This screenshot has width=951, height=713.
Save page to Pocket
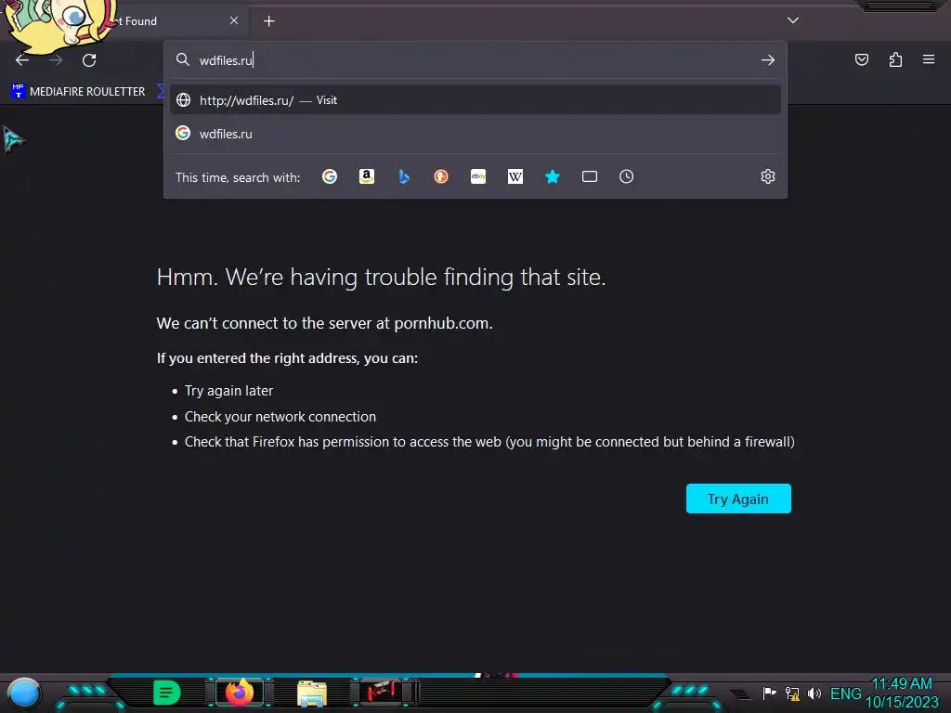[861, 59]
